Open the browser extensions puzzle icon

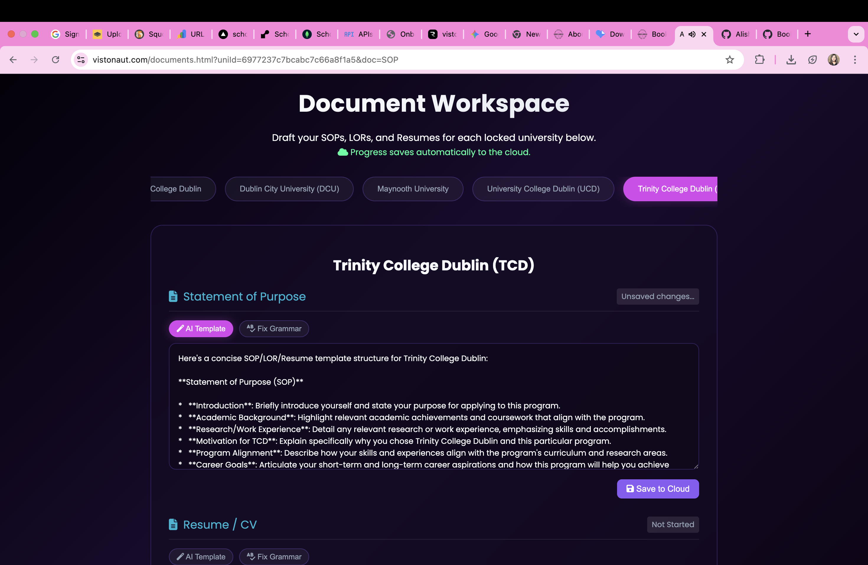coord(759,59)
